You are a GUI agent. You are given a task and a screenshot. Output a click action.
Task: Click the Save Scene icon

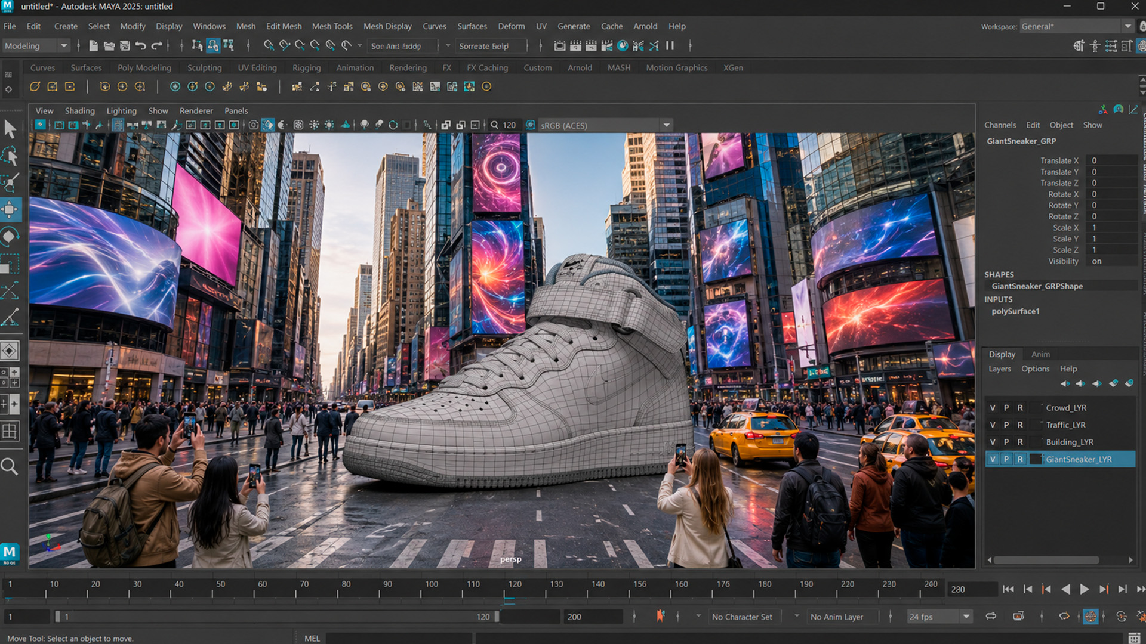coord(125,46)
